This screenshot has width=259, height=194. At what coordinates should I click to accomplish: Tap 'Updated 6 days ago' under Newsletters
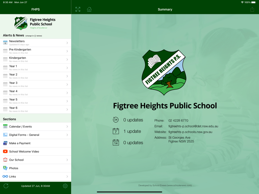coord(19,44)
